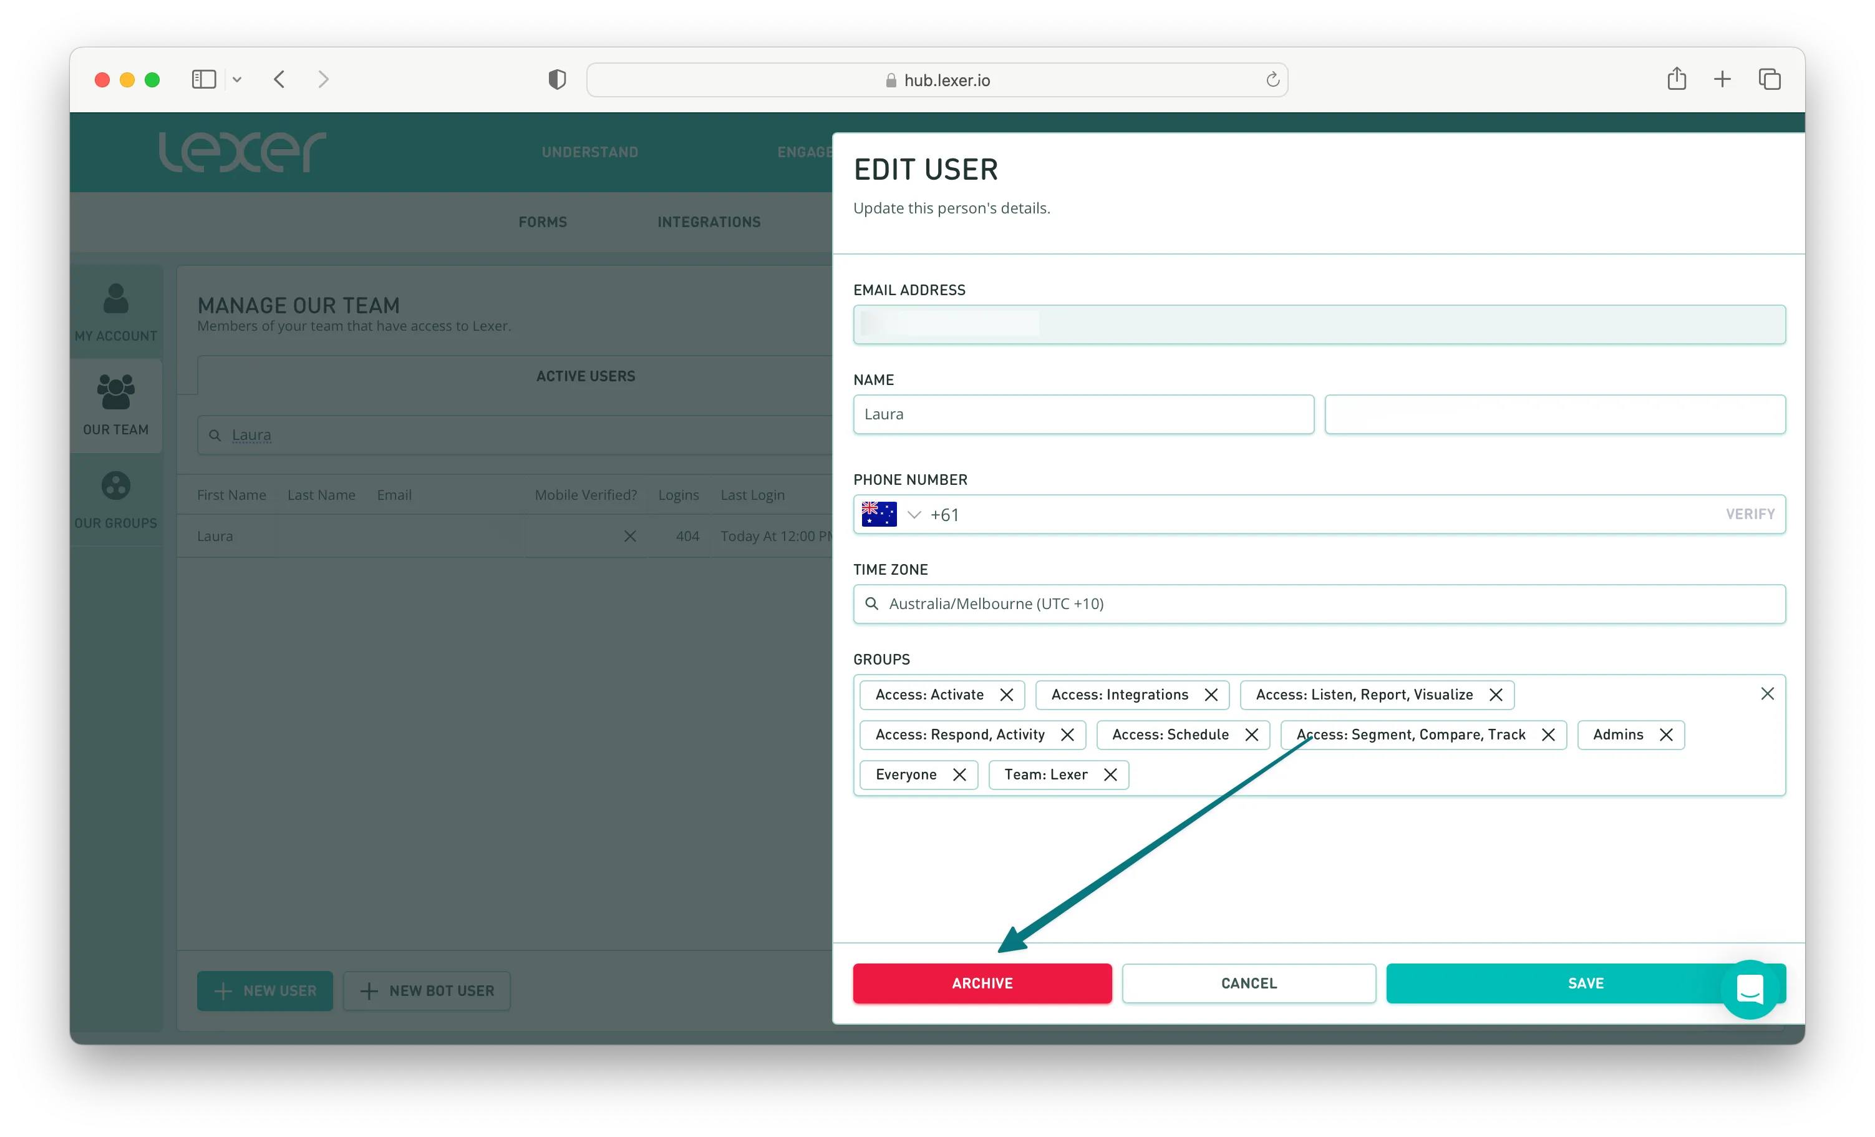1875x1137 pixels.
Task: Open the chat support bubble icon
Action: pos(1750,989)
